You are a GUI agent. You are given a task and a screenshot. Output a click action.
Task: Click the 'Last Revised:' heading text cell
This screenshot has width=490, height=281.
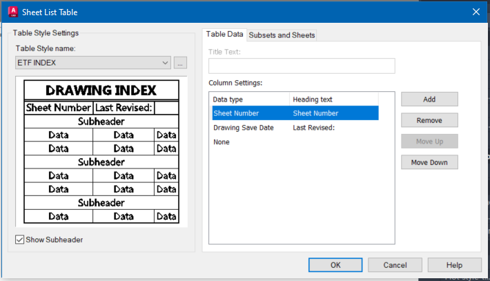(313, 128)
